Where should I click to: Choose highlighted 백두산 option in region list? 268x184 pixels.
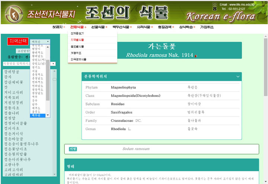(x=38, y=115)
